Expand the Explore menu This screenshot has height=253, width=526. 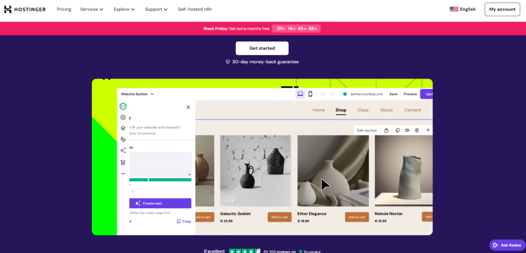tap(124, 9)
